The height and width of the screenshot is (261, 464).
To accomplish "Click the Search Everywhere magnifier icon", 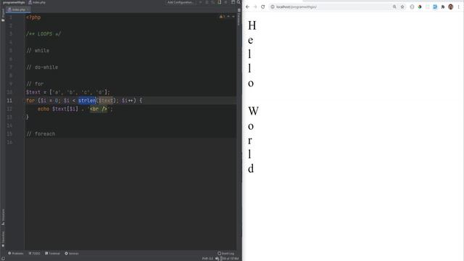I will [x=239, y=2].
